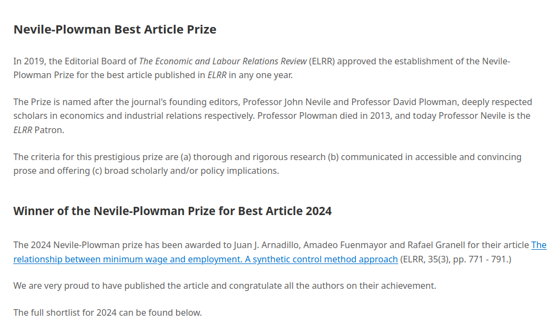
Task: Click the italic journal title The Economic and Labour Relations Review
Action: click(223, 61)
